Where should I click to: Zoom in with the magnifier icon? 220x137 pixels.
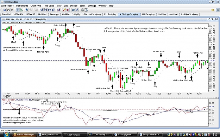click(x=27, y=10)
